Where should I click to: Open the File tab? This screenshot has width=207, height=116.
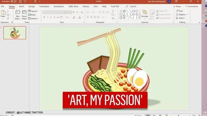(2, 6)
